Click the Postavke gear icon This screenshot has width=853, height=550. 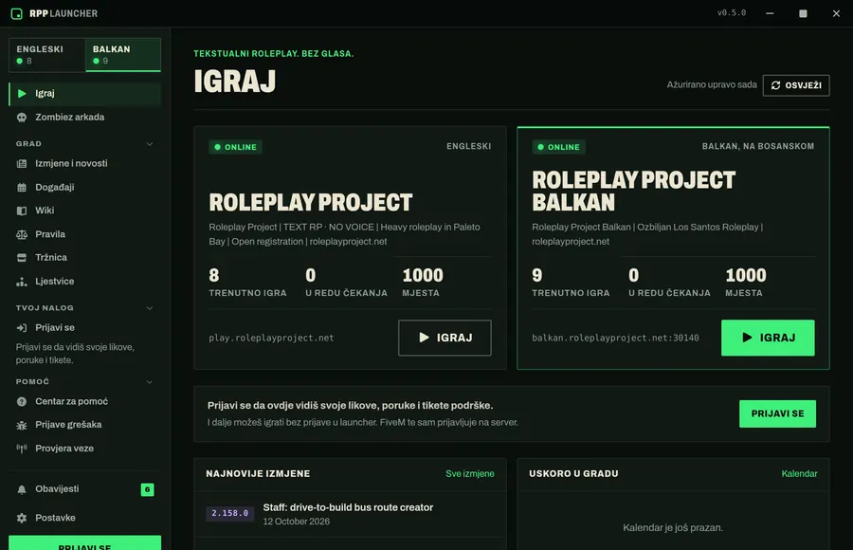[x=22, y=518]
